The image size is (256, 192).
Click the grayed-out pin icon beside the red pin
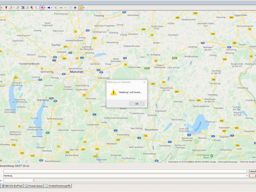[x=11, y=8]
